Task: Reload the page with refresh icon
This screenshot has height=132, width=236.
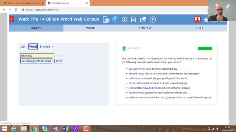Action: tap(16, 10)
